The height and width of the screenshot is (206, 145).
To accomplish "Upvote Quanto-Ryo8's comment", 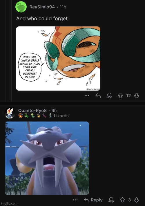I will 122,200.
